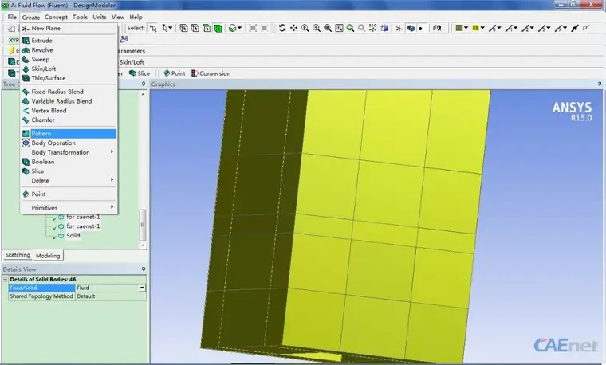
Task: Toggle Display Plane axes icon
Action: point(399,28)
